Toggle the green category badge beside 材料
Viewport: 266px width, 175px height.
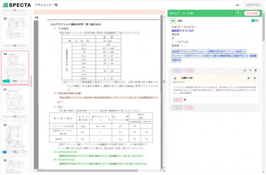click(x=173, y=21)
